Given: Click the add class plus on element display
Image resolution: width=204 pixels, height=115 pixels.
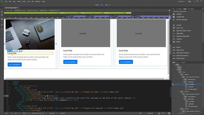Looking at the screenshot, I should tap(21, 50).
